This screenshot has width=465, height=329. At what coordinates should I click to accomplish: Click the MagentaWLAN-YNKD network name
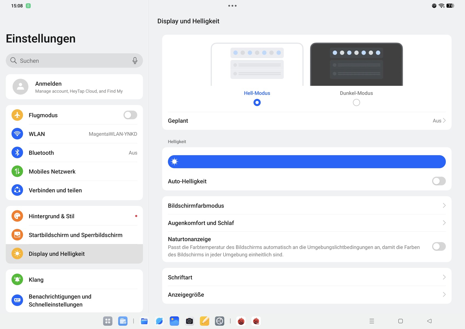click(x=113, y=134)
